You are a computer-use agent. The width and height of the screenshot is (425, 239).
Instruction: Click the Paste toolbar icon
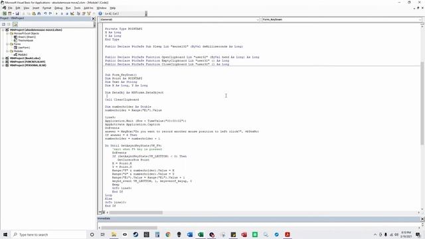click(34, 13)
